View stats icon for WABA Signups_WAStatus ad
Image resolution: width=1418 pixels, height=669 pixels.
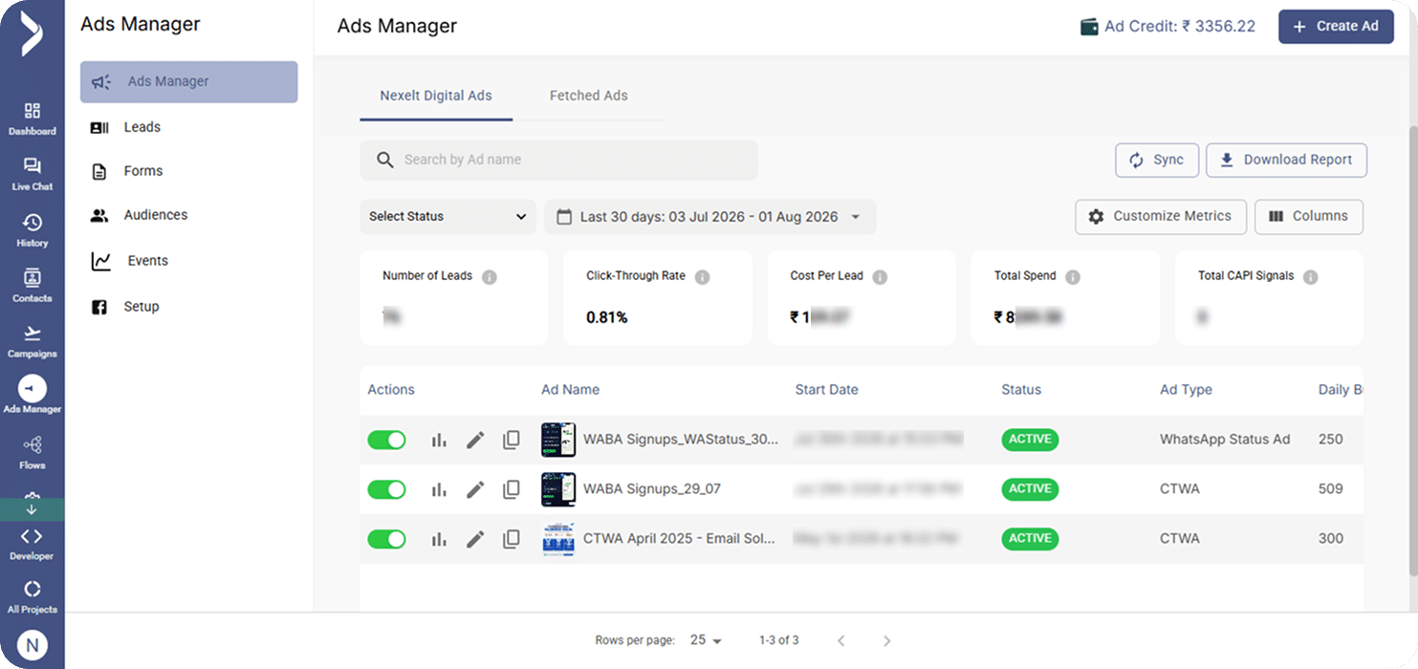click(439, 440)
